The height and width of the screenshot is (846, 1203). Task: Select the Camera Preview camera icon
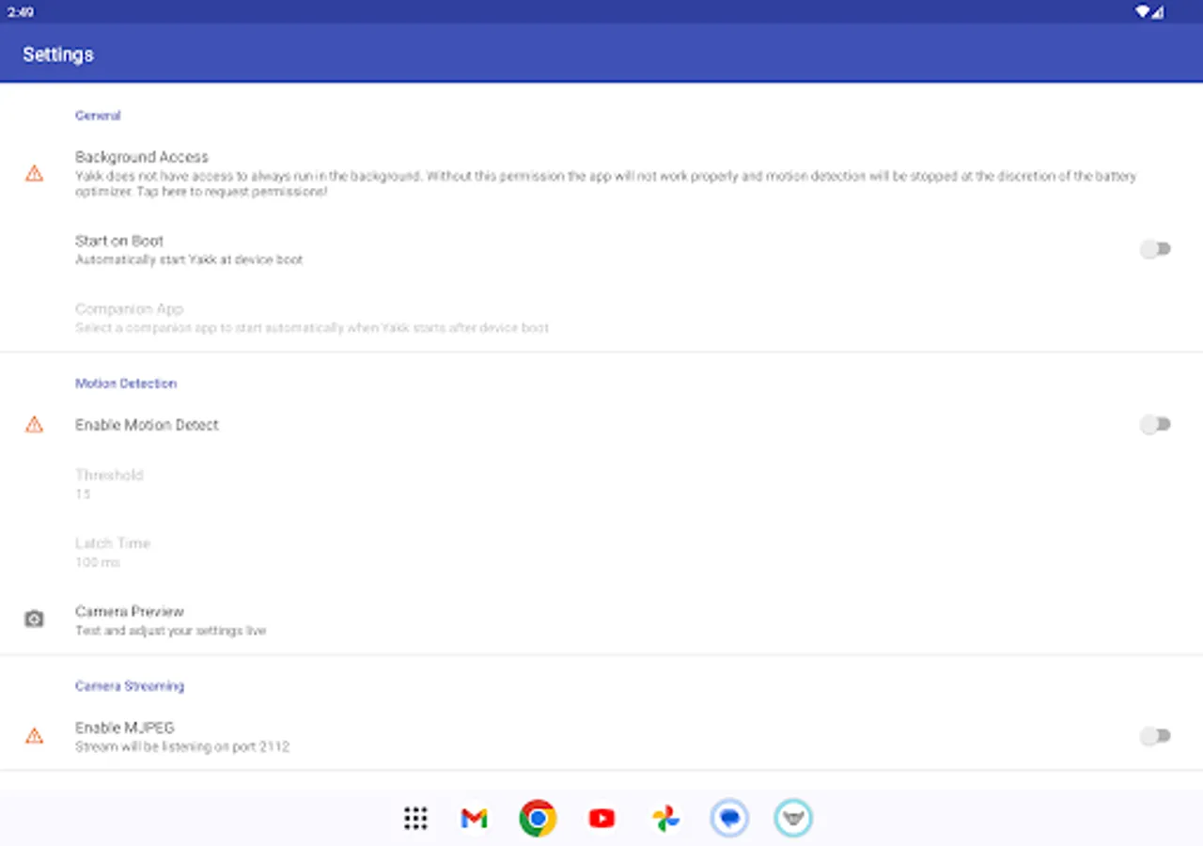click(x=34, y=619)
